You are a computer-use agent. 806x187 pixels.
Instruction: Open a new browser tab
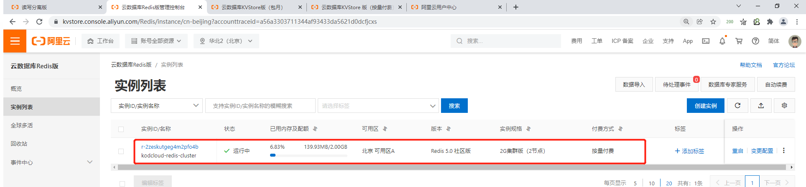click(516, 7)
